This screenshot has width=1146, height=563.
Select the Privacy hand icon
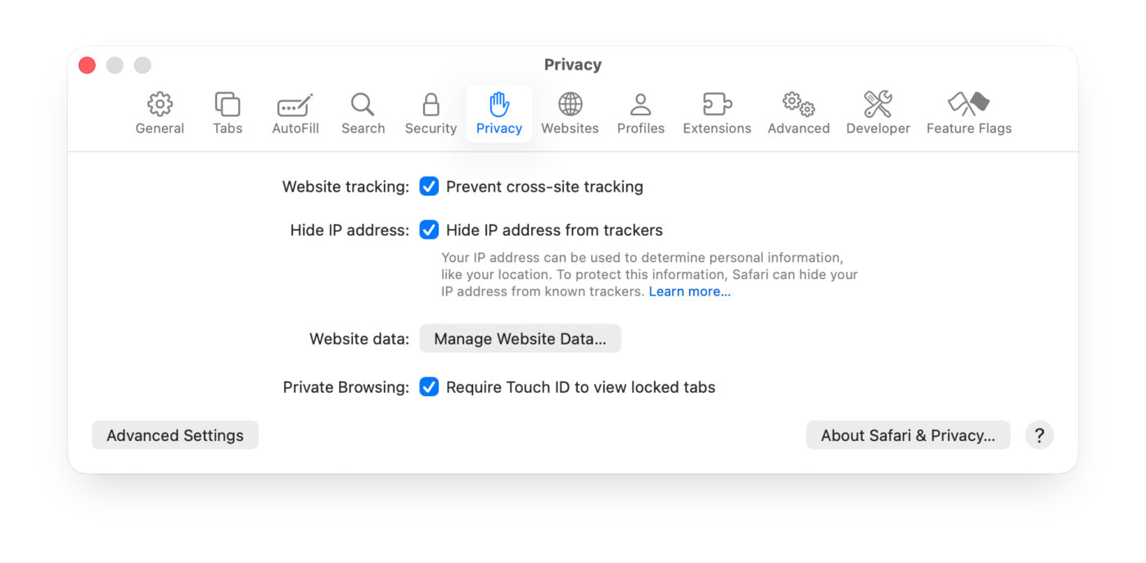(499, 113)
